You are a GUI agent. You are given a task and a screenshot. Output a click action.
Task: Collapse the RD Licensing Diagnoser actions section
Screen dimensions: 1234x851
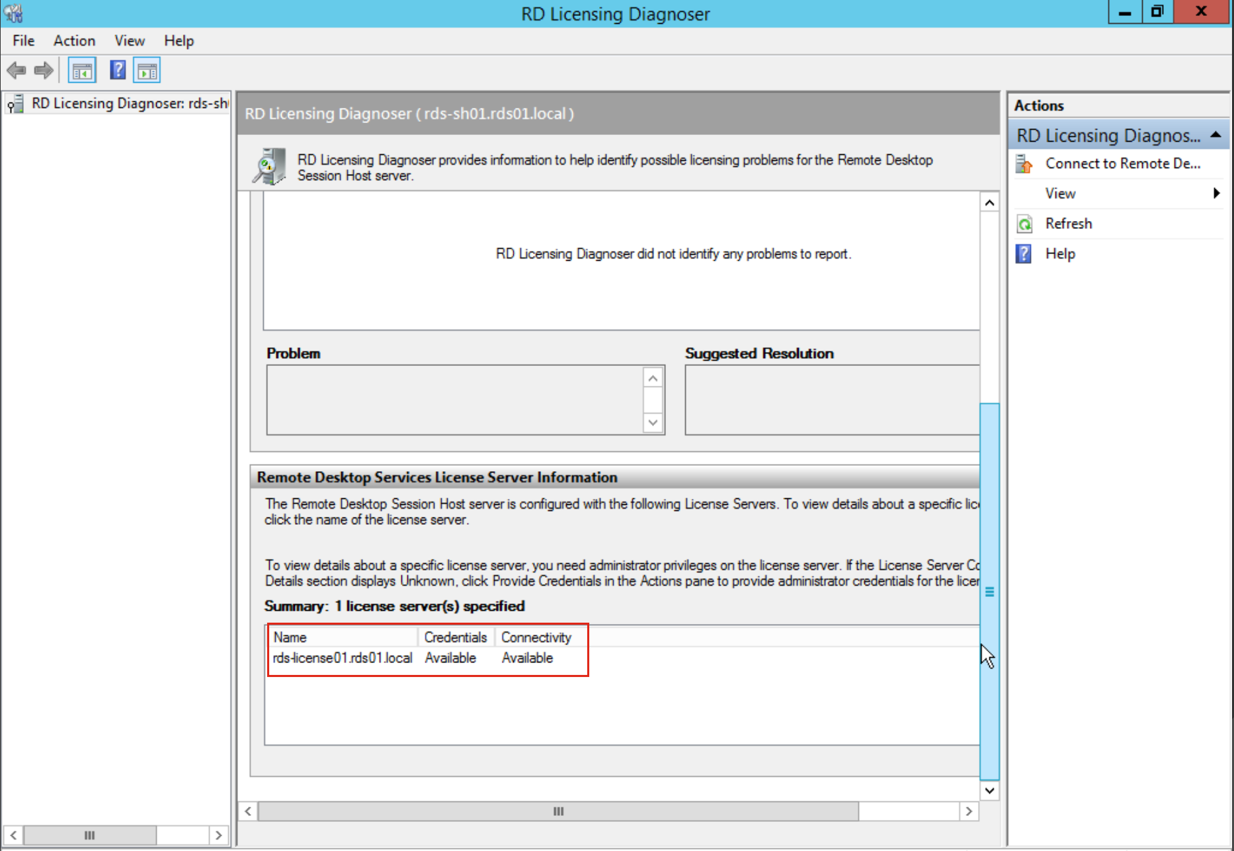[1215, 135]
